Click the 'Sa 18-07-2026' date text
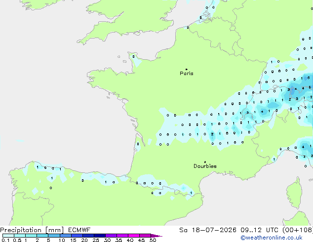Image resolution: width=313 pixels, height=242 pixels. click(x=208, y=230)
